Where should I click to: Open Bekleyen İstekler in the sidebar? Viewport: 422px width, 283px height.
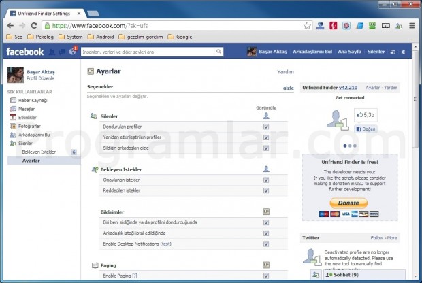39,152
